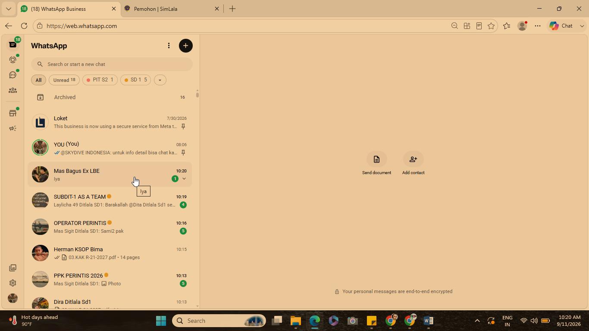Select the PIT S2 label filter
The height and width of the screenshot is (331, 589).
[100, 80]
